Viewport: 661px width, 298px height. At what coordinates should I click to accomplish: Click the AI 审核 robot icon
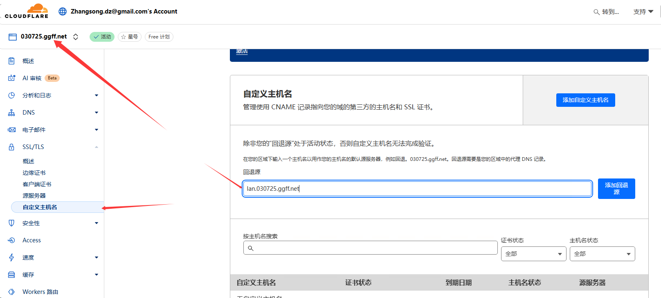tap(11, 78)
